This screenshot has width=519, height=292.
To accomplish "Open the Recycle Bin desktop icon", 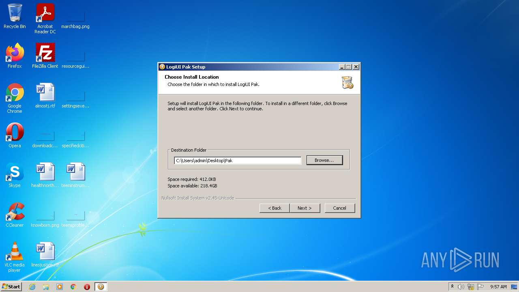I will point(15,17).
